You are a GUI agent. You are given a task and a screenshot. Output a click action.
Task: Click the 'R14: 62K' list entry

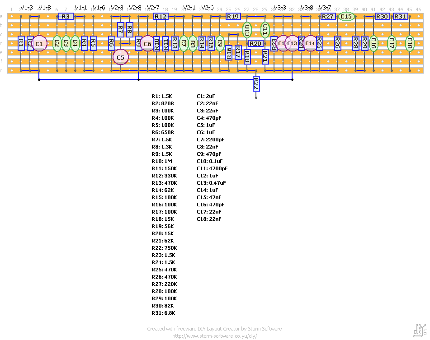[x=163, y=190]
